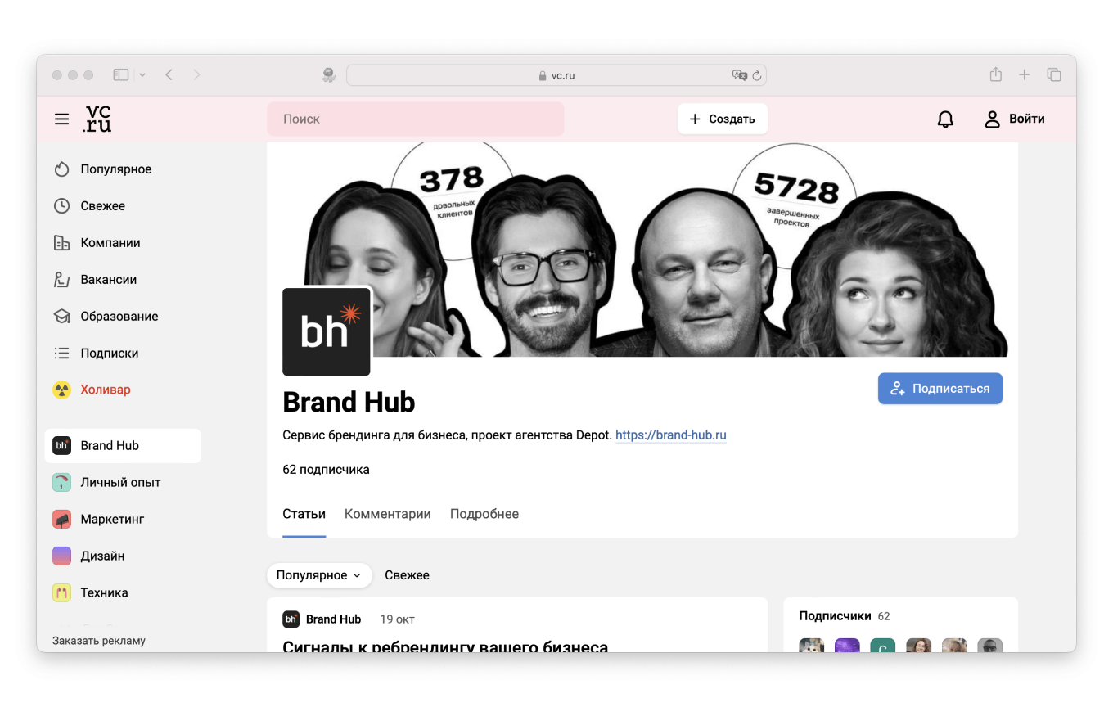The width and height of the screenshot is (1113, 707).
Task: Select the Свежее clock icon in sidebar
Action: tap(61, 205)
